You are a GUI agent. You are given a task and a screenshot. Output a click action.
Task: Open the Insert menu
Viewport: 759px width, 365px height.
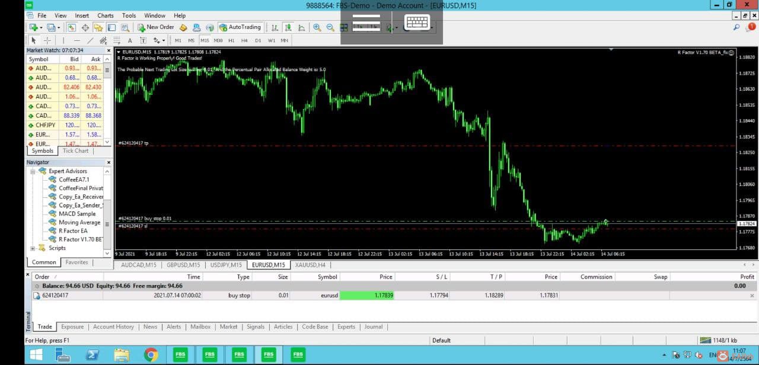pyautogui.click(x=82, y=15)
